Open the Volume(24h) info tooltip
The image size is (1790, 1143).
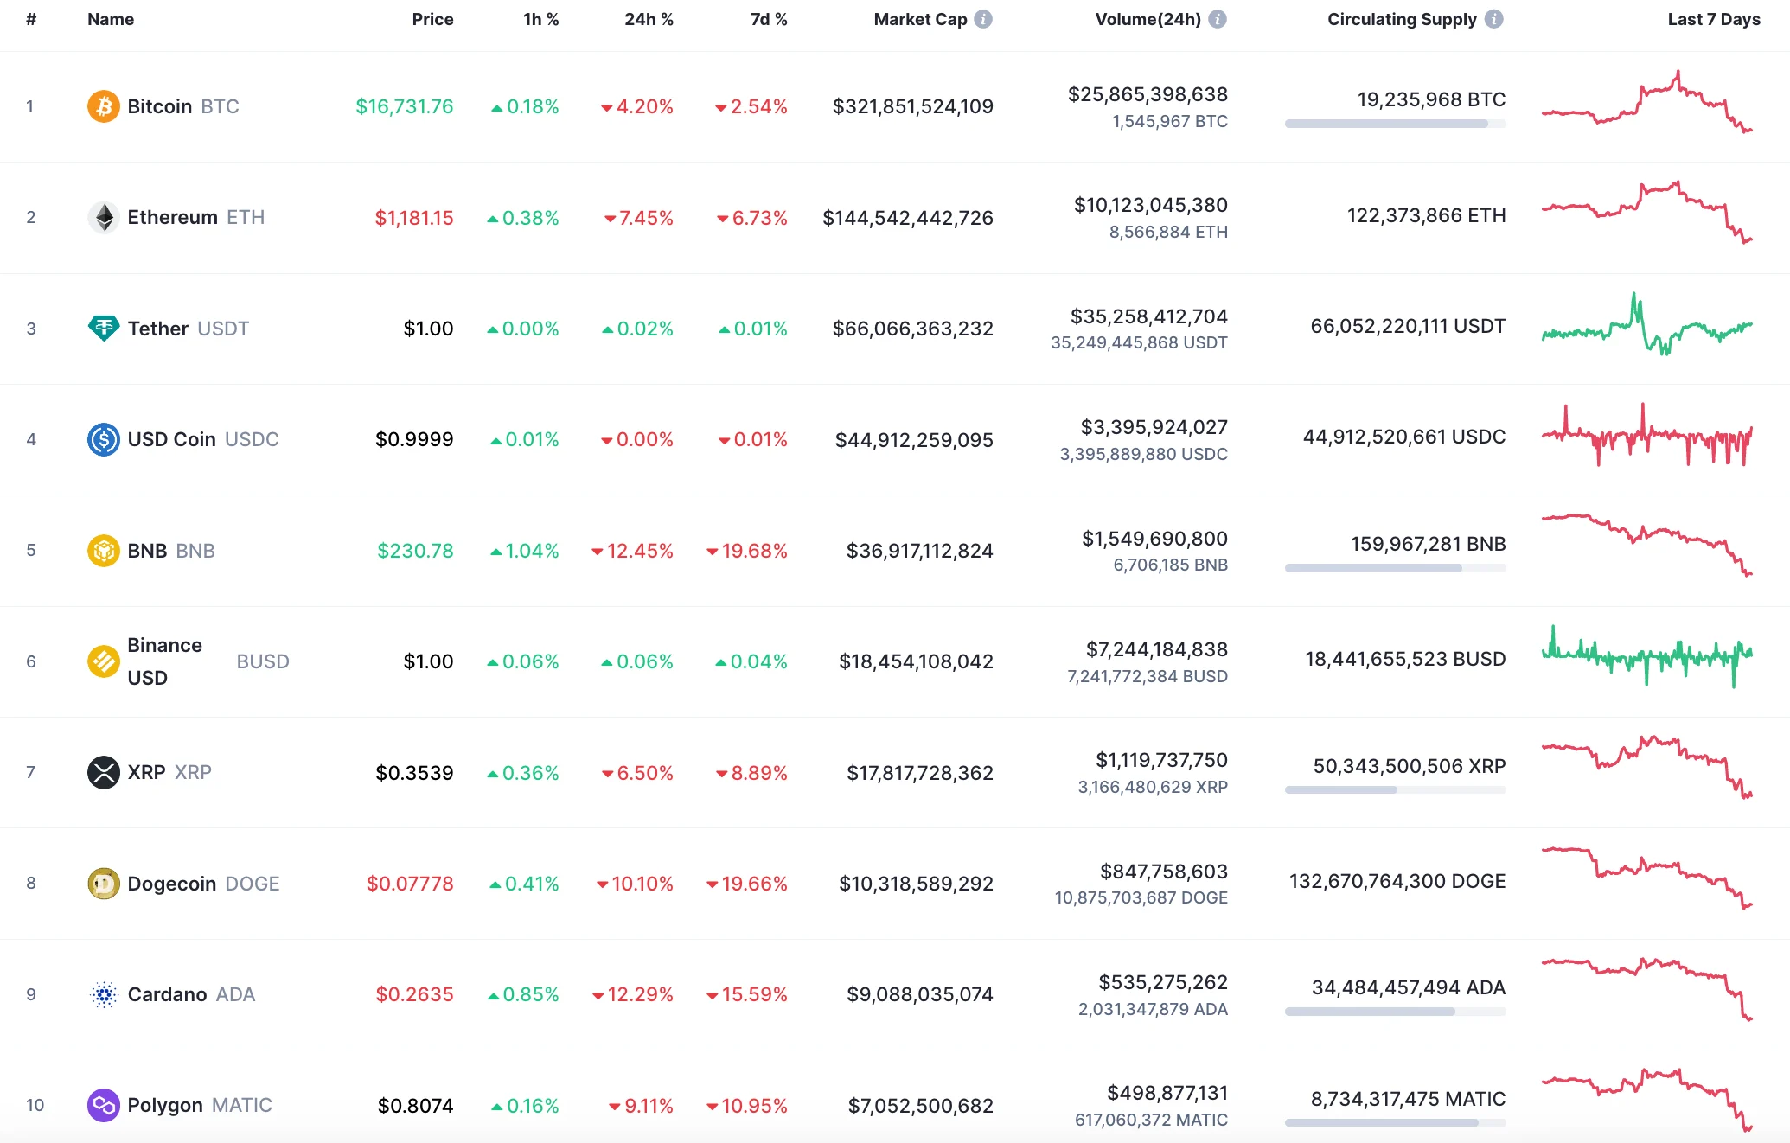click(1218, 19)
